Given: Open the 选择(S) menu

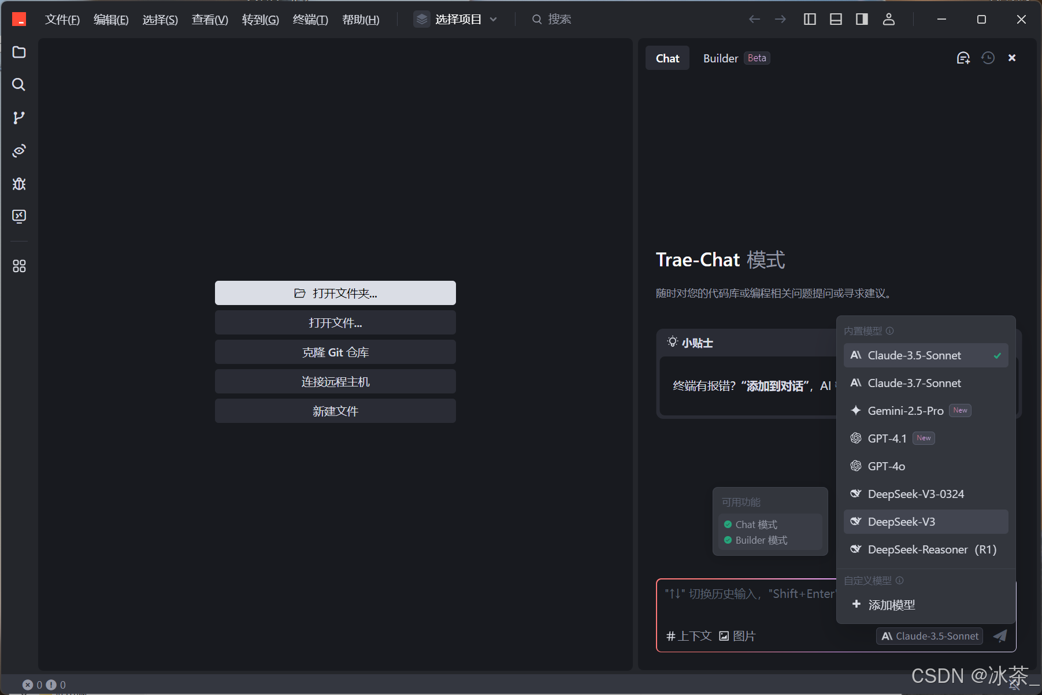Looking at the screenshot, I should coord(160,20).
